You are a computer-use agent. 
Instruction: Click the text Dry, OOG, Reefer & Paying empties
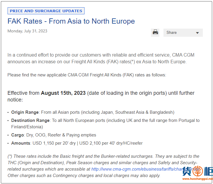61,135
